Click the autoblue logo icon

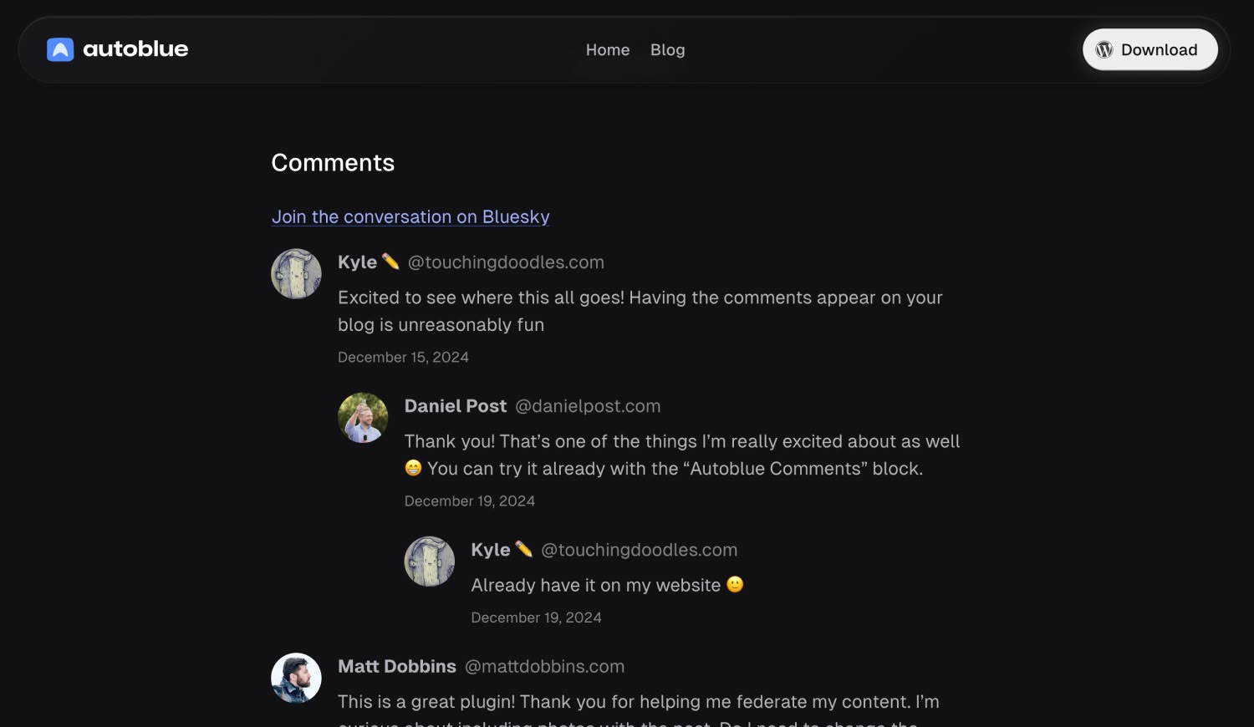pyautogui.click(x=59, y=49)
